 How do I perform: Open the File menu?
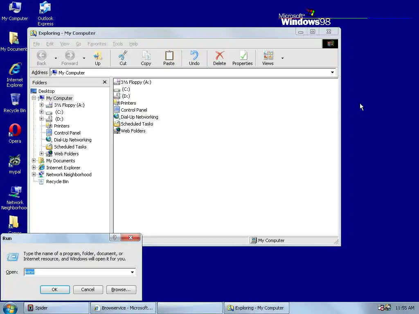point(36,44)
